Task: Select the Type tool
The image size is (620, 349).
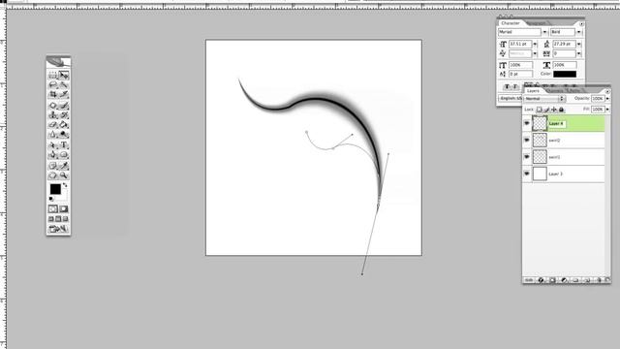Action: 64,145
